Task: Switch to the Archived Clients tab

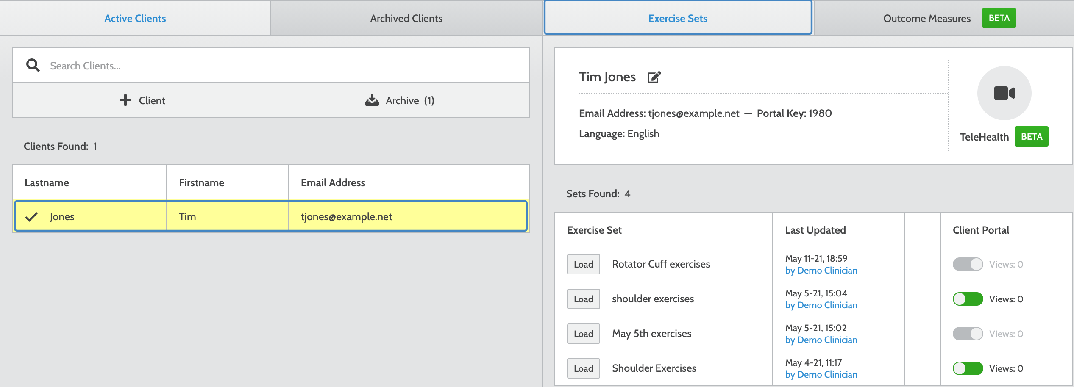Action: pos(406,18)
